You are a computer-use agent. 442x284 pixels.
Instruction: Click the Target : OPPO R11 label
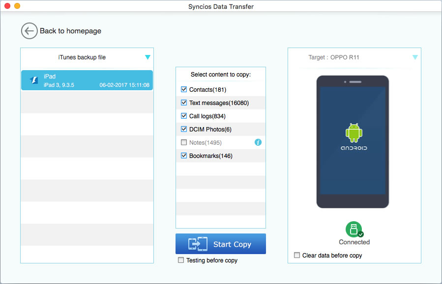(334, 57)
